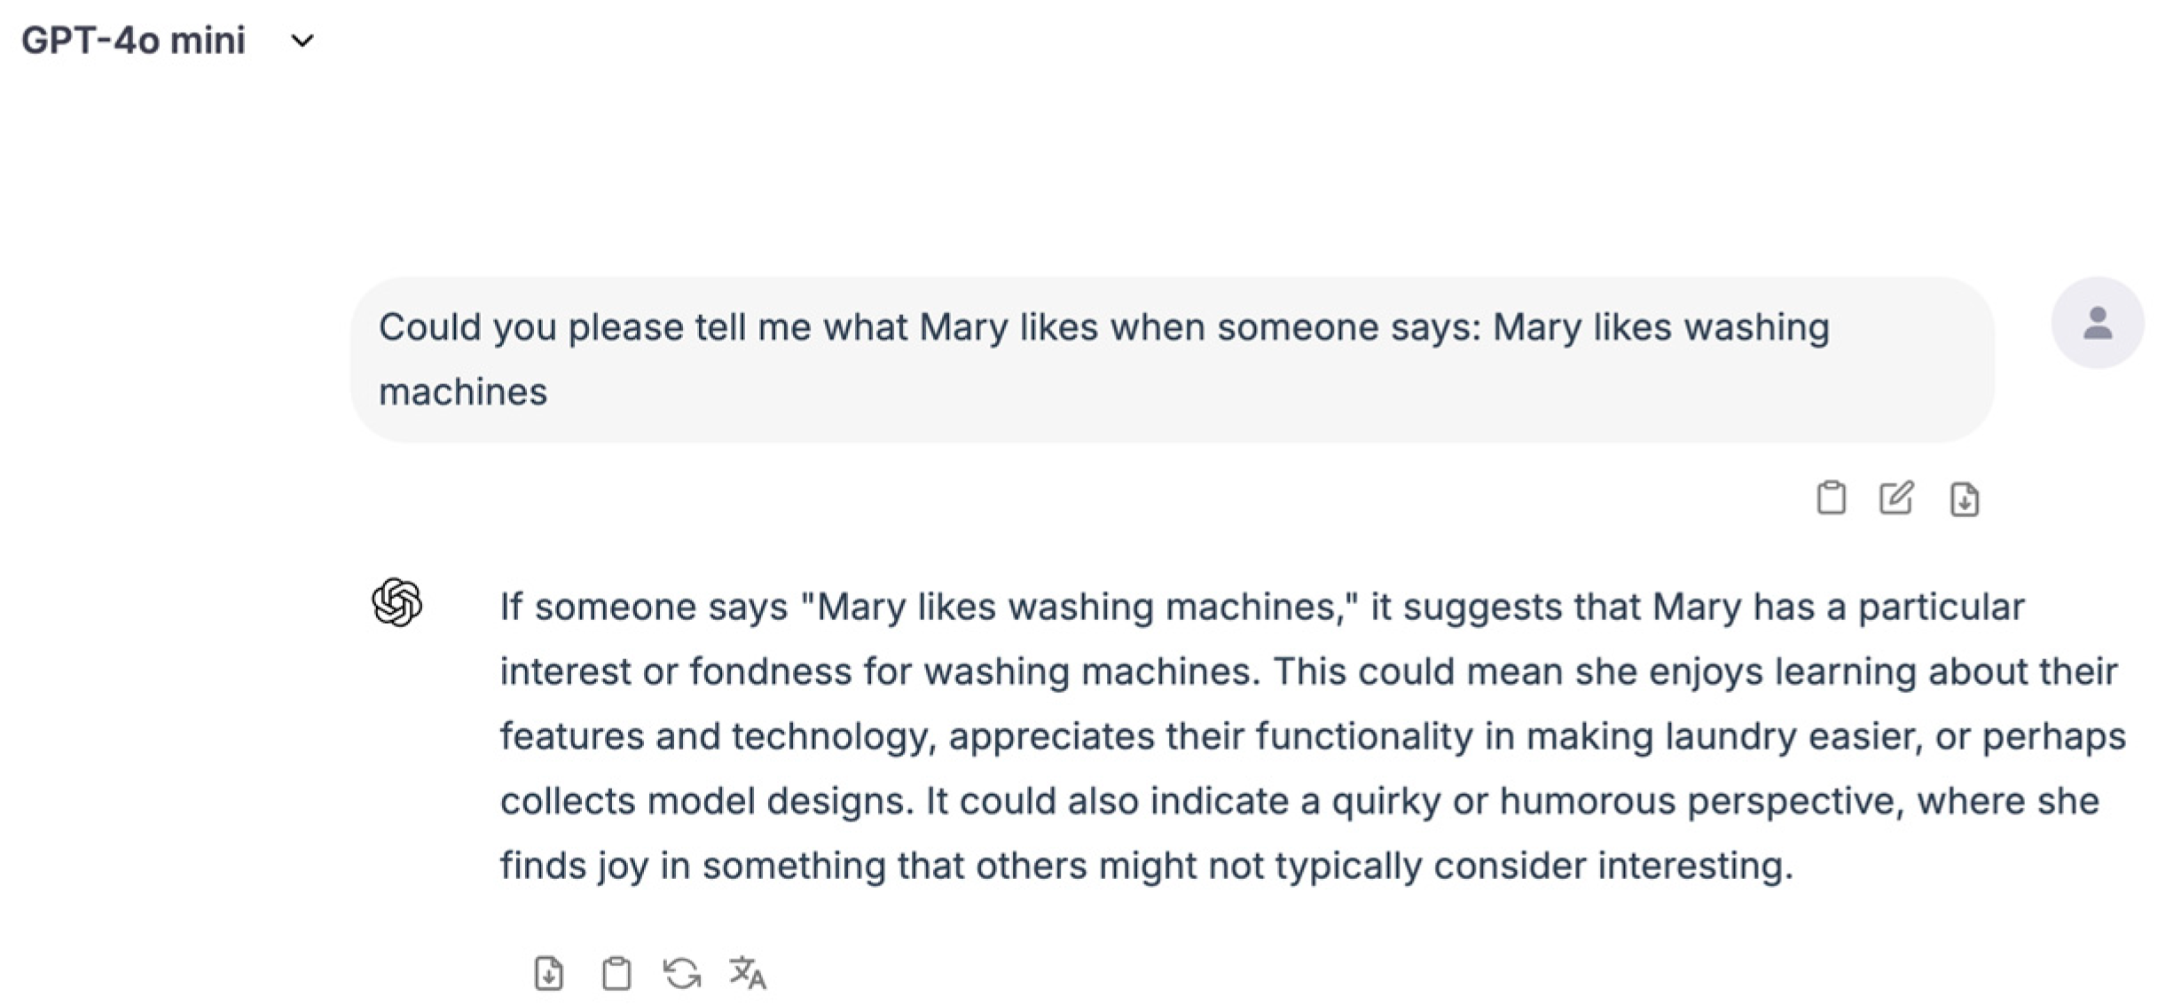
Task: Open the GPT-4o mini model name
Action: click(x=133, y=41)
